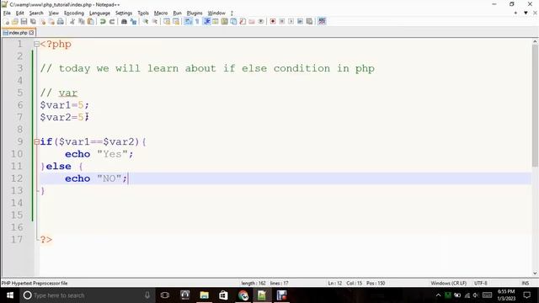Toggle Show Indent Guide icon
This screenshot has width=539, height=303.
click(206, 22)
